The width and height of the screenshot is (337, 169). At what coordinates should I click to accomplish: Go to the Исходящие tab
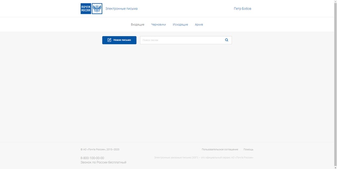tap(180, 25)
